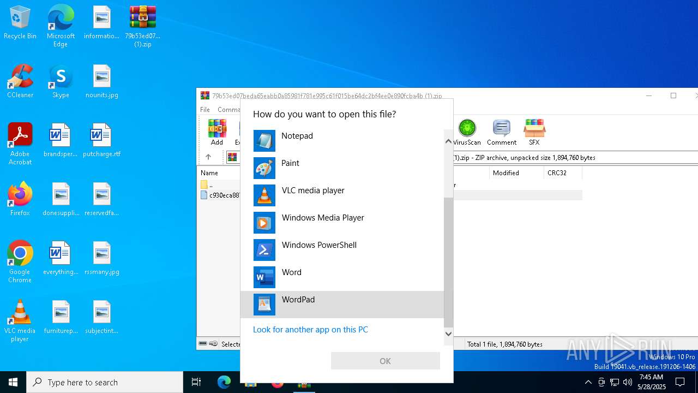Open Firefox desktop shortcut
Image resolution: width=698 pixels, height=393 pixels.
click(x=20, y=200)
